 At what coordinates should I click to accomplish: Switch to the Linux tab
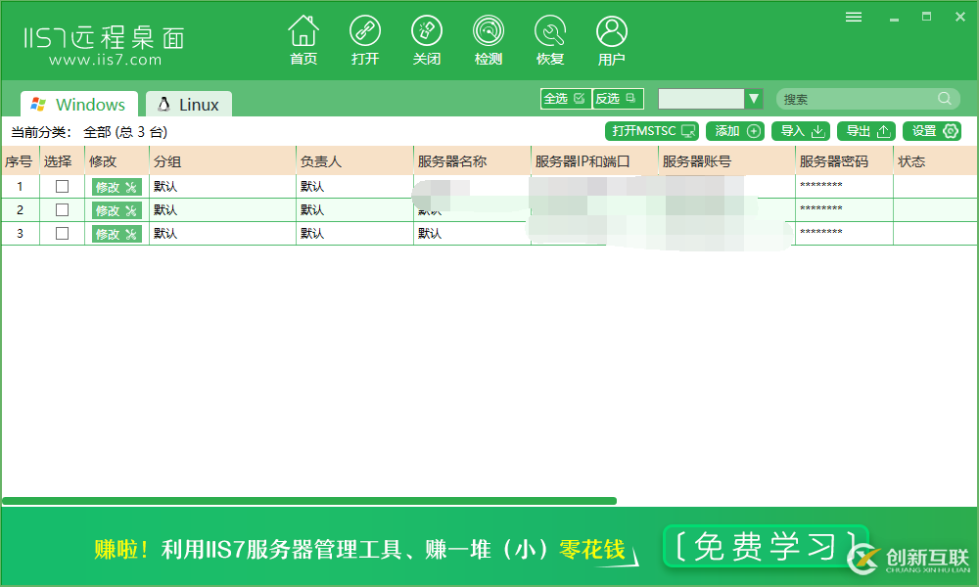pos(189,105)
